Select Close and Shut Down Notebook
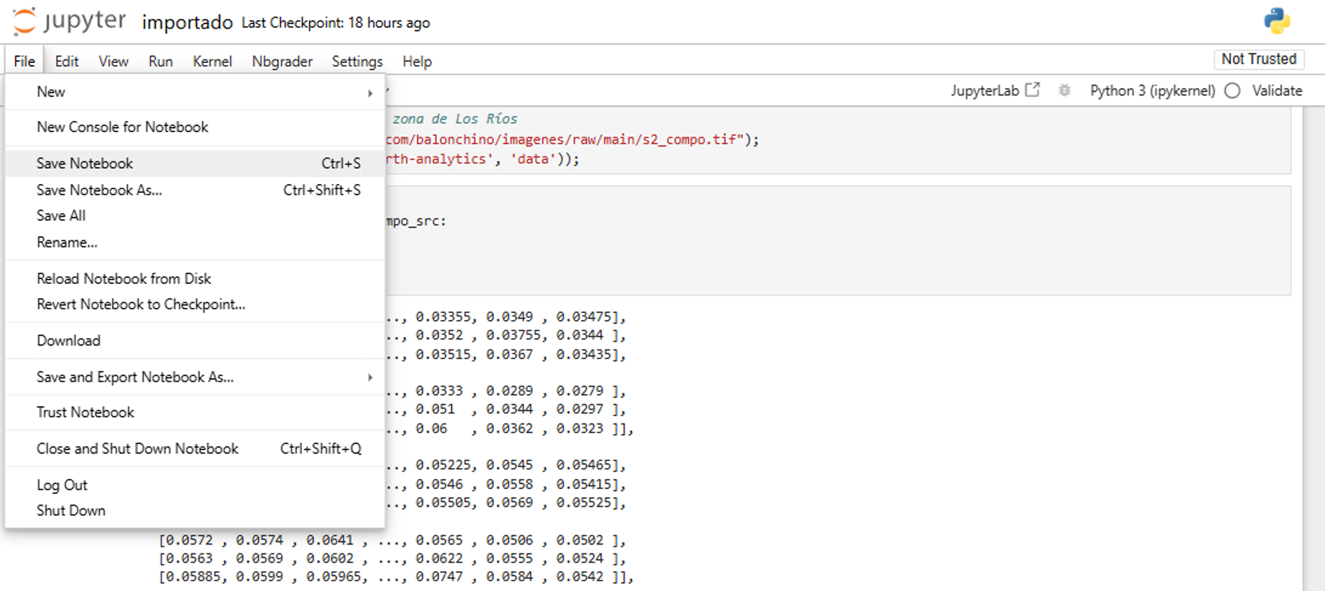 138,449
